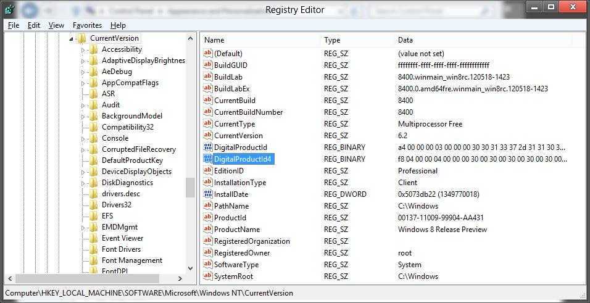The image size is (590, 303).
Task: Click the (Default) value icon
Action: tap(208, 53)
